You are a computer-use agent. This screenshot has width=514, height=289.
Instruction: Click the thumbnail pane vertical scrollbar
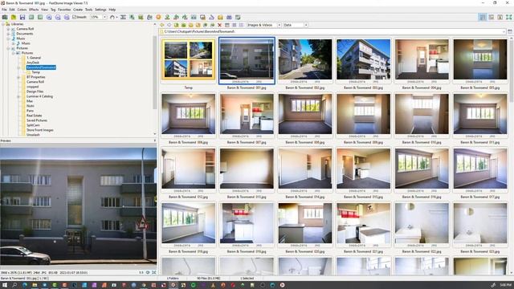pyautogui.click(x=511, y=156)
